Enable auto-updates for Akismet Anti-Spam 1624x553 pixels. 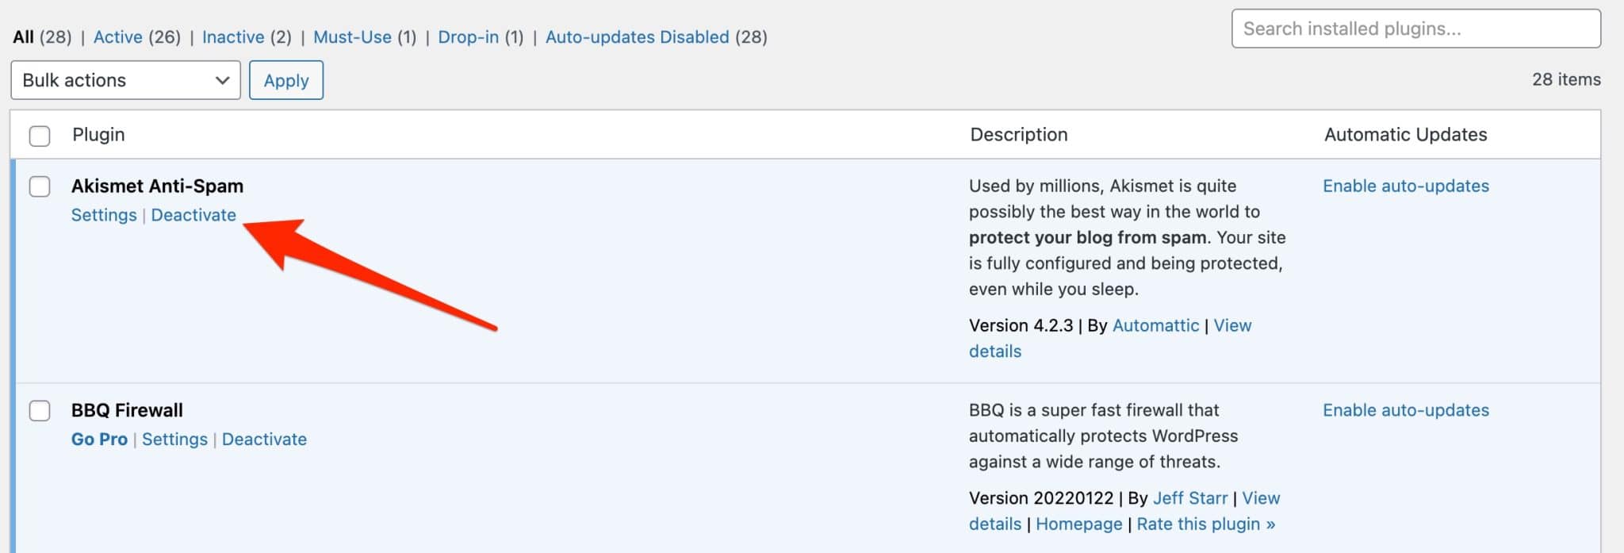click(x=1406, y=186)
